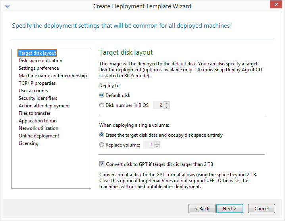This screenshot has width=285, height=221.
Task: Open Action after deployment settings
Action: pyautogui.click(x=44, y=106)
